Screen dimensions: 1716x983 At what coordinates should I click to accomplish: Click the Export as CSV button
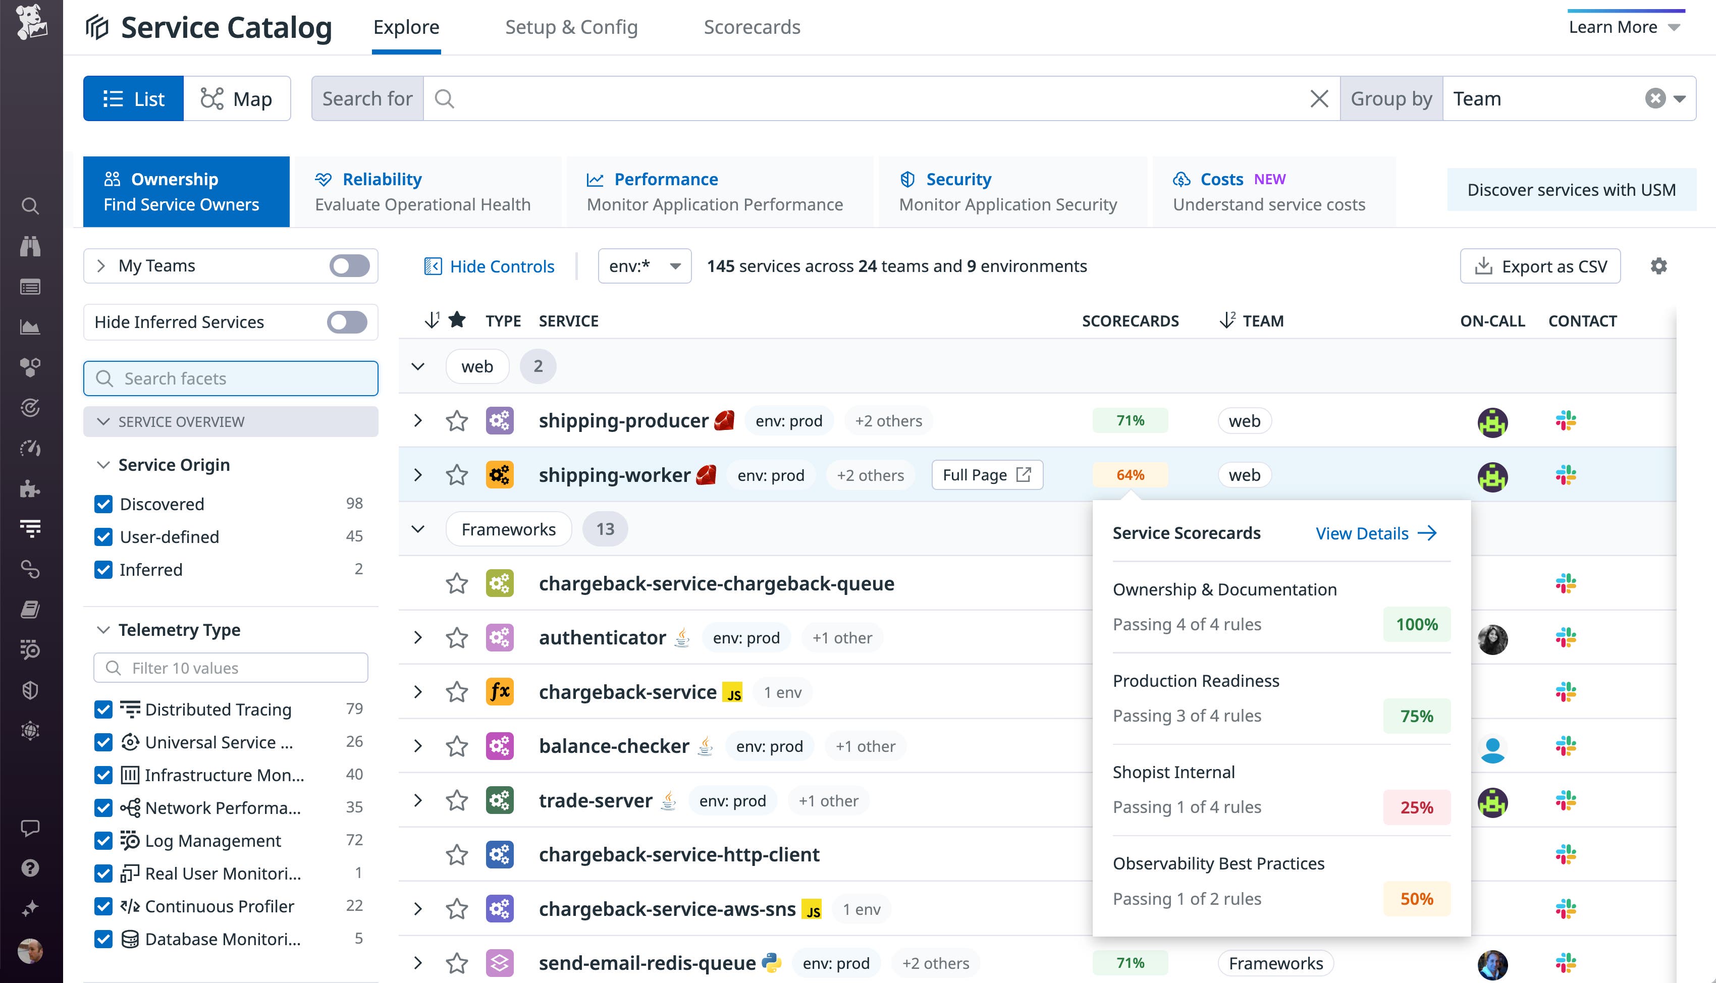tap(1540, 266)
